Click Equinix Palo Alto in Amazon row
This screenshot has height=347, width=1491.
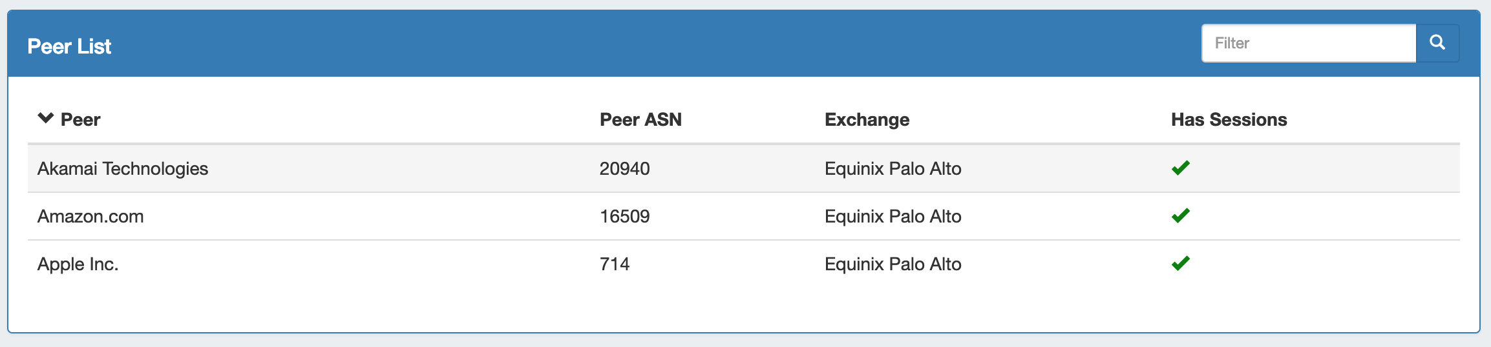(893, 216)
